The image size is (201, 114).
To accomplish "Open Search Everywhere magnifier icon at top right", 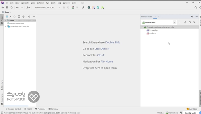I will (196, 7).
